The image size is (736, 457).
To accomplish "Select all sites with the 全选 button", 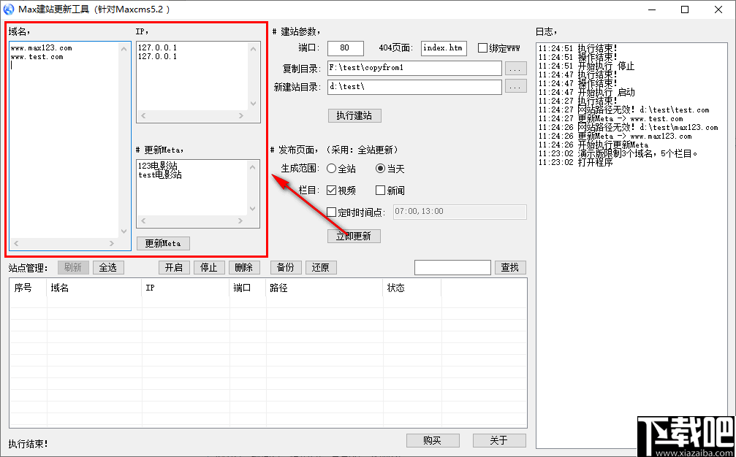I will (108, 267).
